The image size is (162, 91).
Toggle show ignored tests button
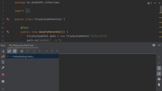(15, 51)
